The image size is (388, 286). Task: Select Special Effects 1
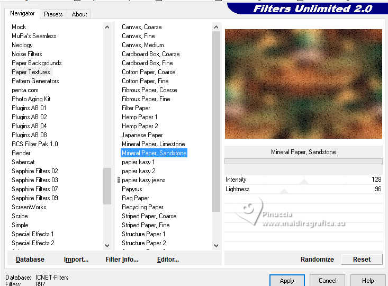[x=33, y=234]
